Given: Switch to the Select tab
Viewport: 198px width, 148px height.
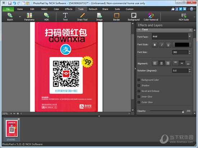Looking at the screenshot, I should click(x=44, y=9).
